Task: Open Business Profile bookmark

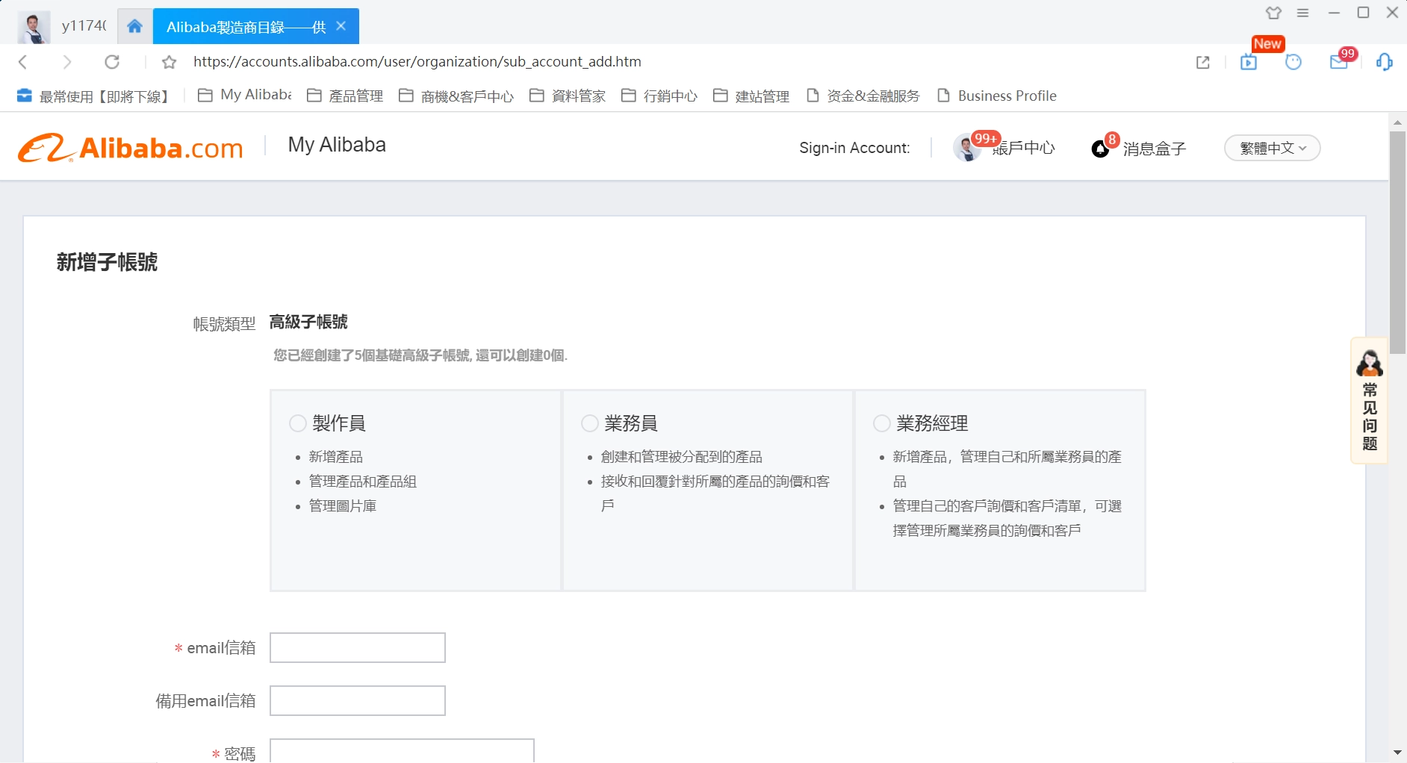Action: 997,96
